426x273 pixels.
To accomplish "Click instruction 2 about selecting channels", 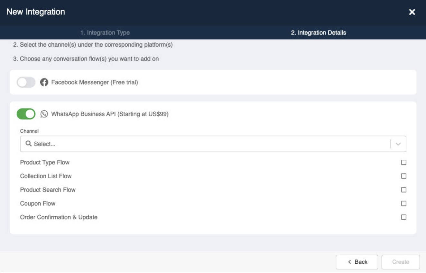I will (93, 45).
